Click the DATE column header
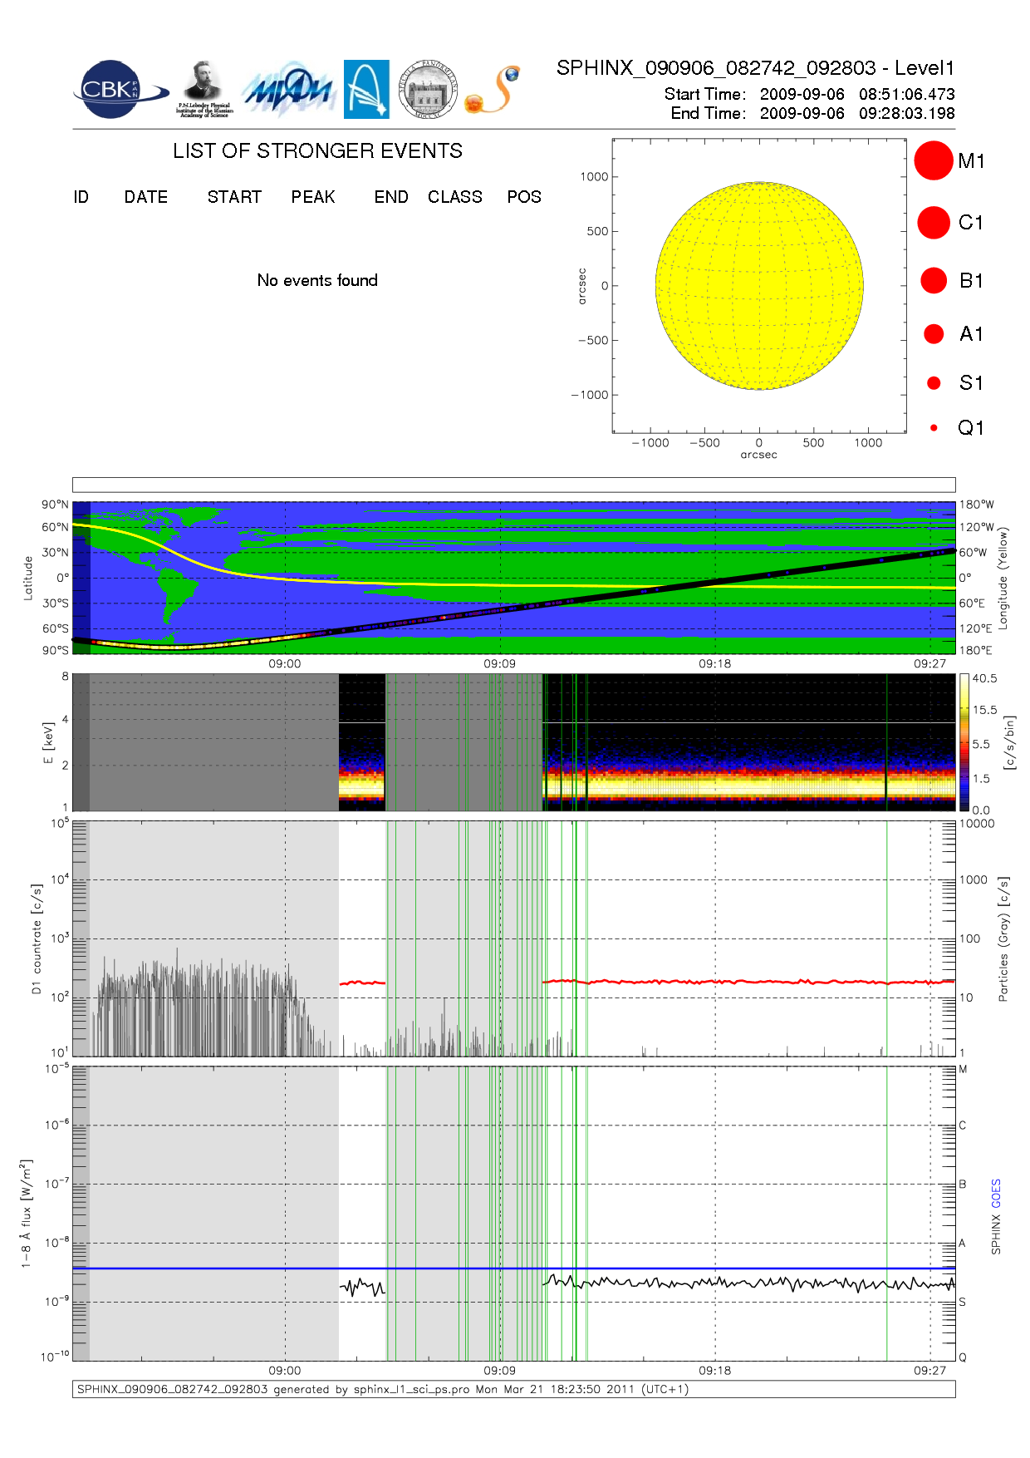Viewport: 1030px width, 1458px height. coord(145,197)
